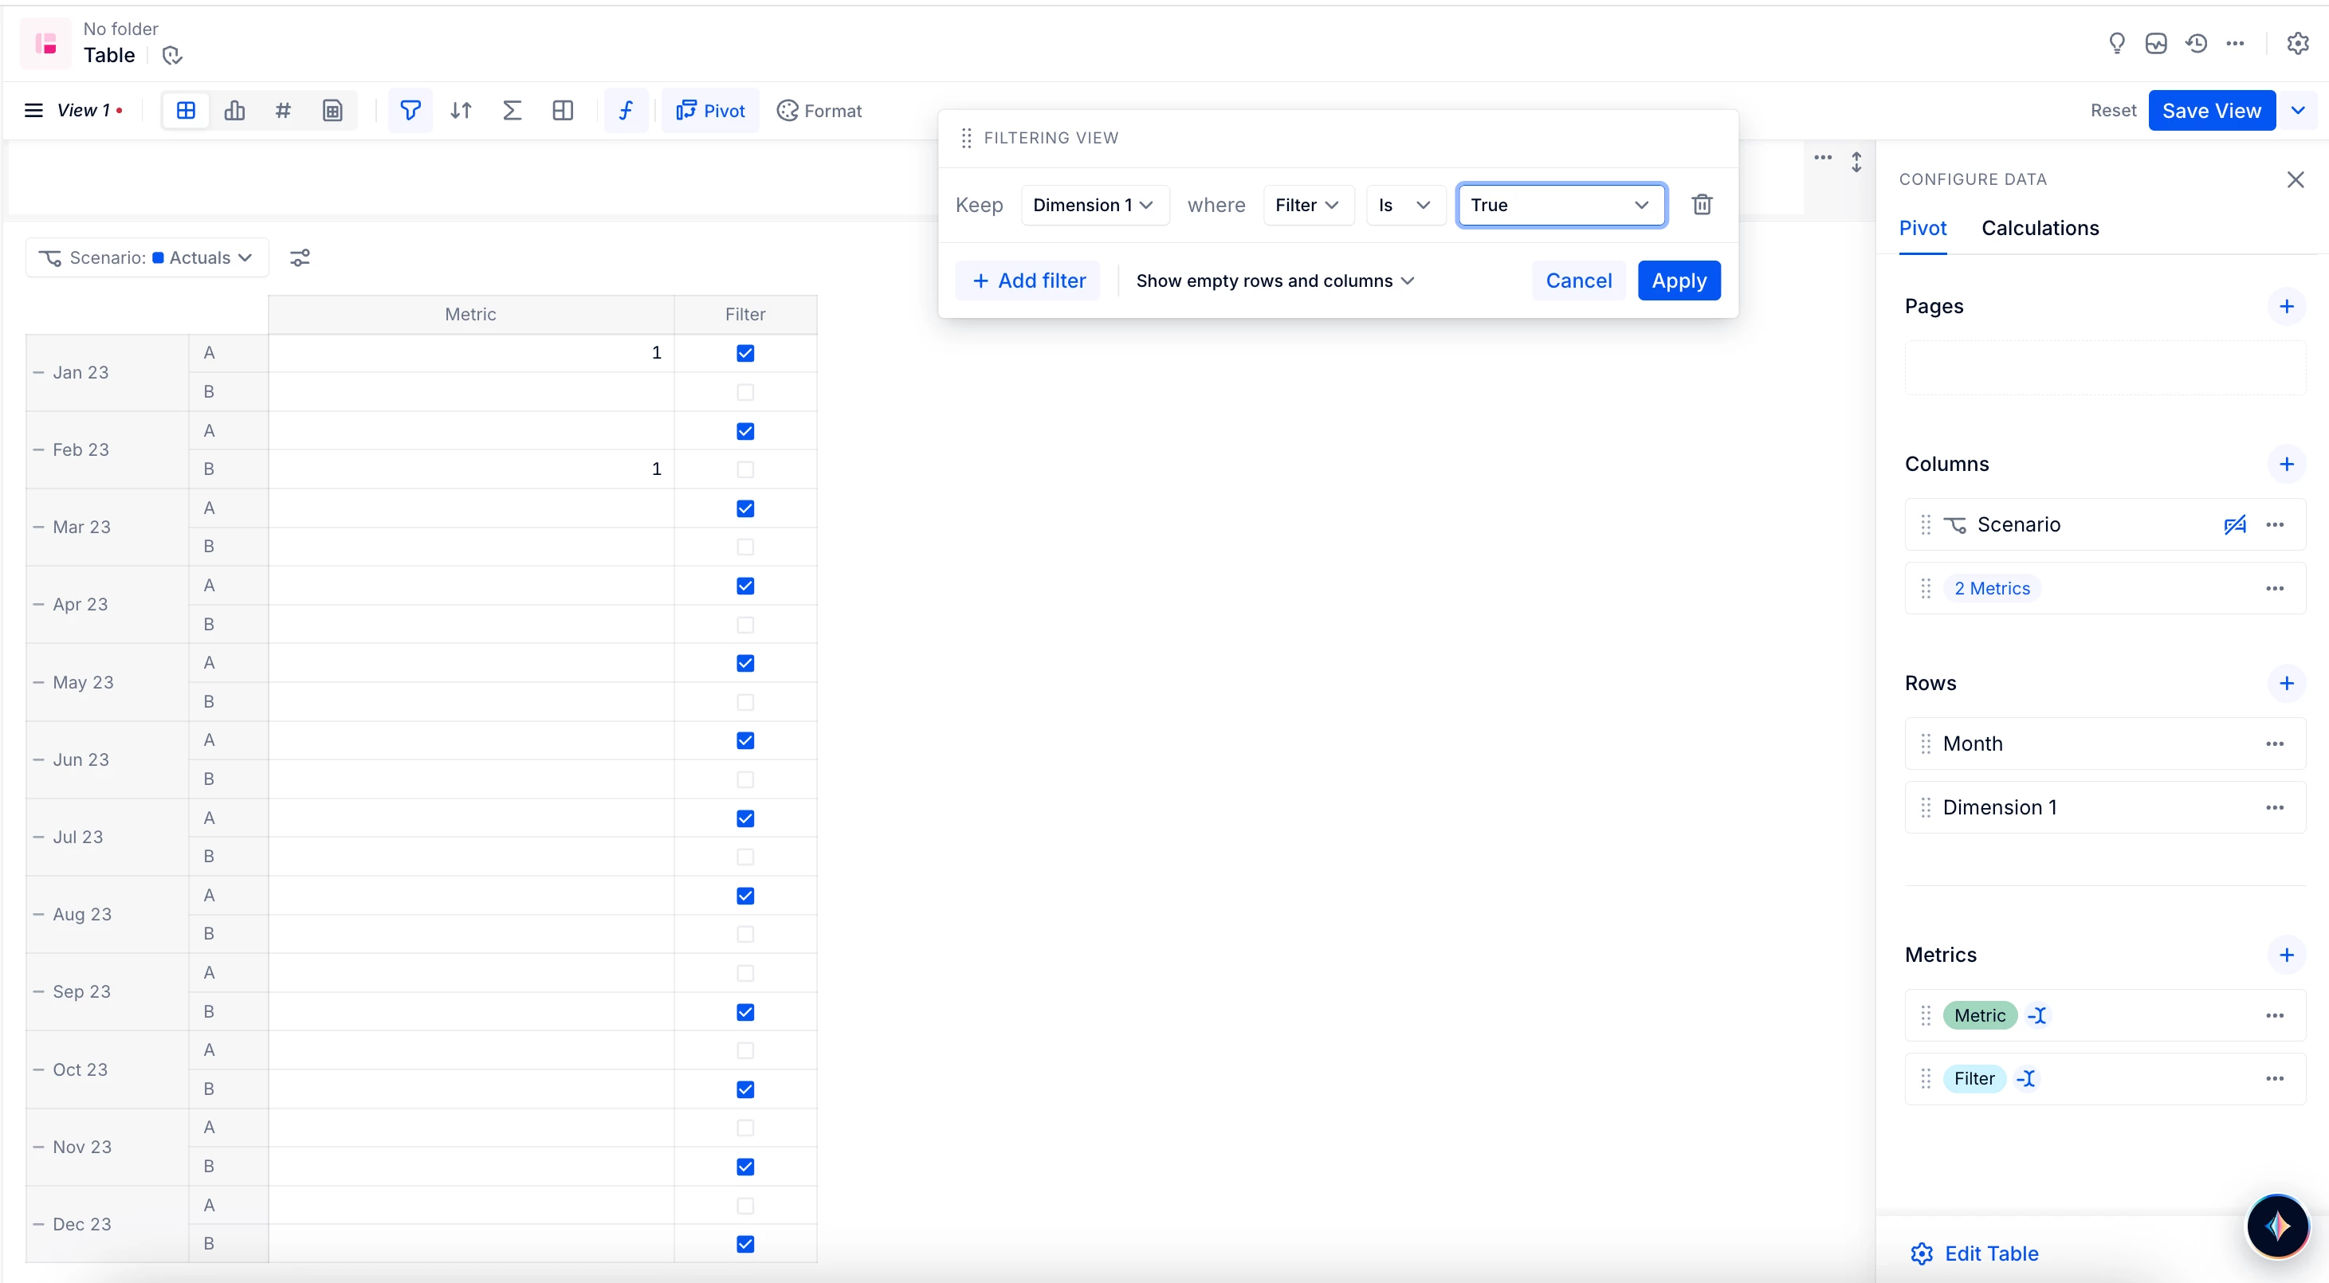Uncheck Filter checkbox for Jan 23 A
Screen dimensions: 2329x1283
(x=745, y=354)
